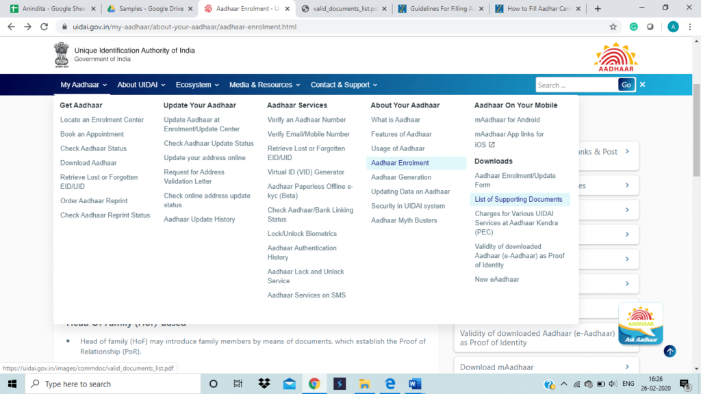Bookmark this page with star icon
This screenshot has width=701, height=394.
click(x=613, y=27)
